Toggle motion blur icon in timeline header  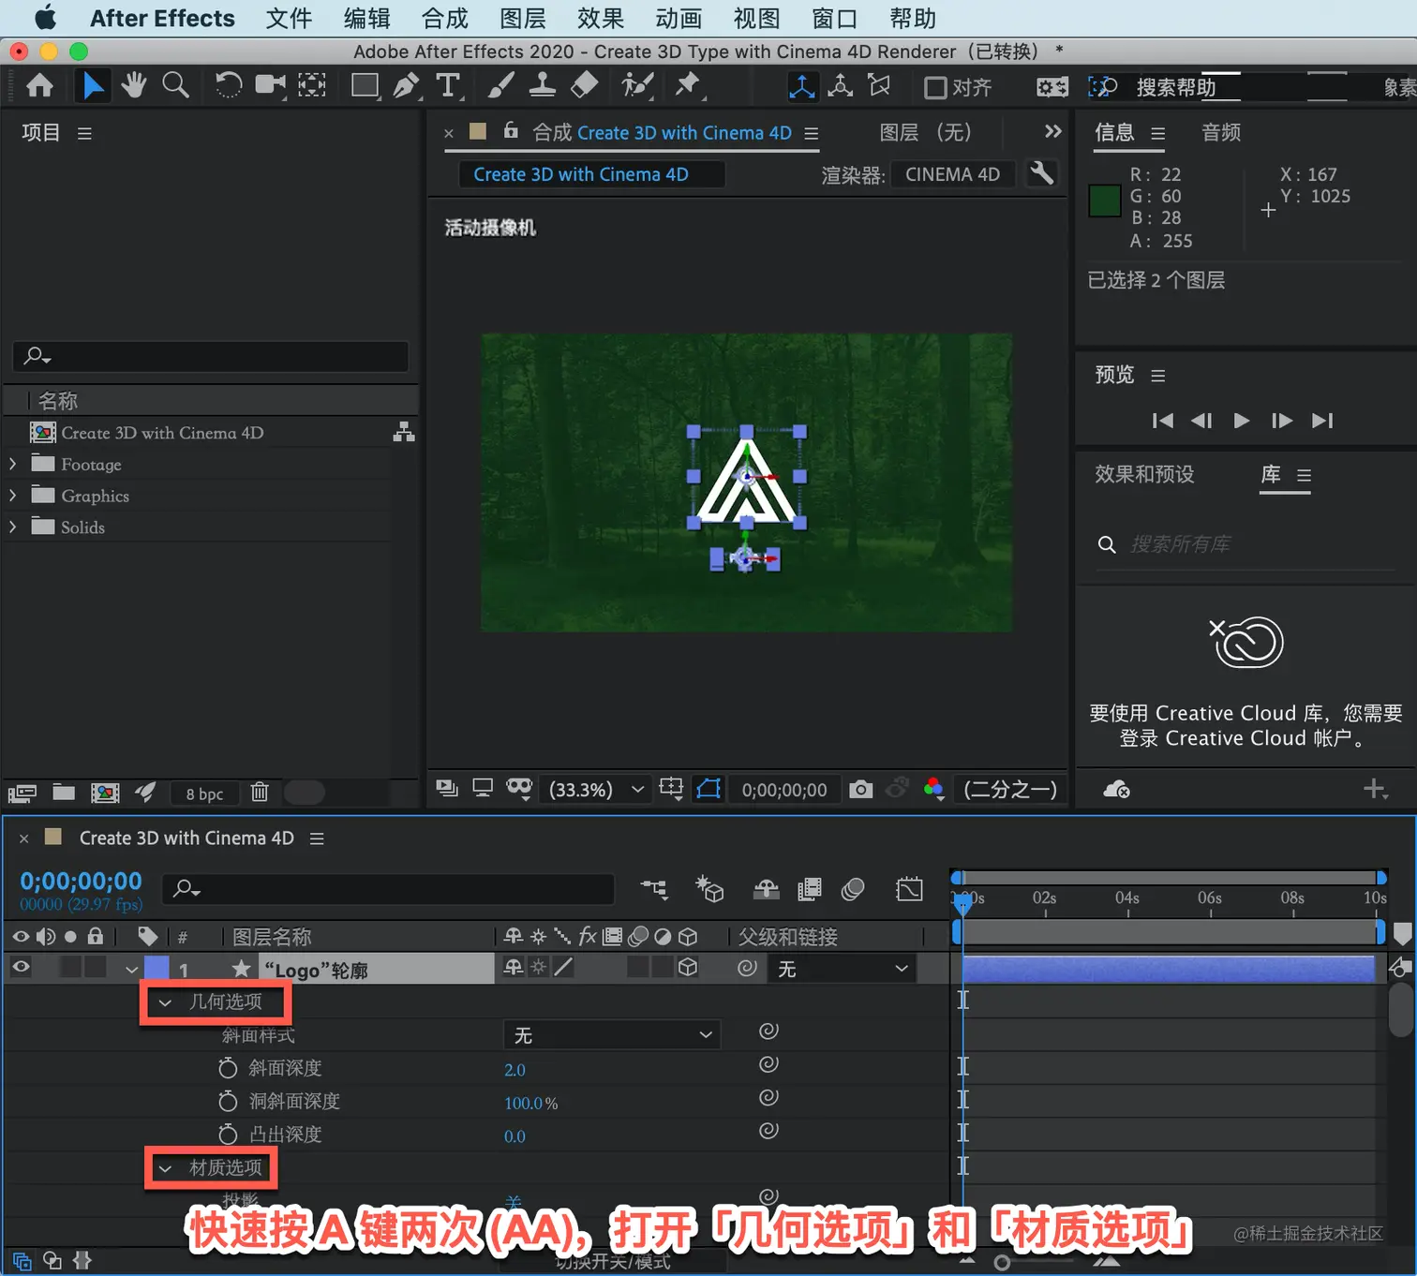[853, 888]
